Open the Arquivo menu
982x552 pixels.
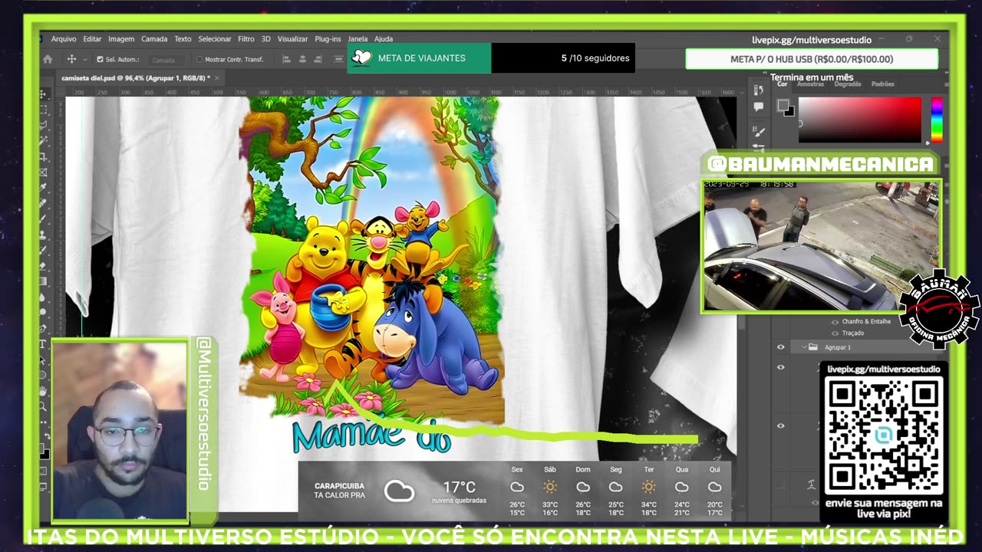point(64,38)
